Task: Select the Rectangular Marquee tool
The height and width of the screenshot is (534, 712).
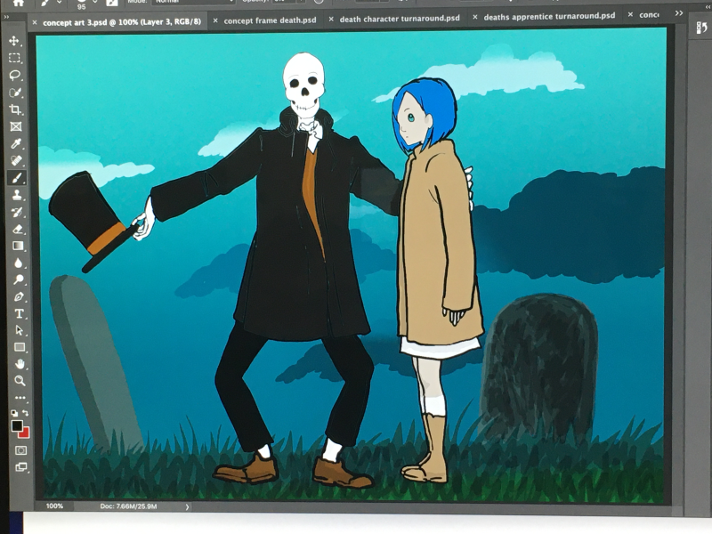Action: click(x=15, y=58)
